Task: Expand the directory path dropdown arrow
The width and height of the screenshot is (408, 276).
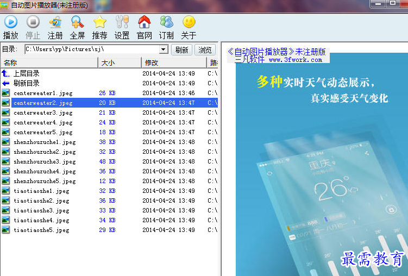Action: click(x=164, y=49)
